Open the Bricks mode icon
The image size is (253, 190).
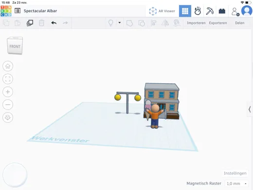[222, 11]
